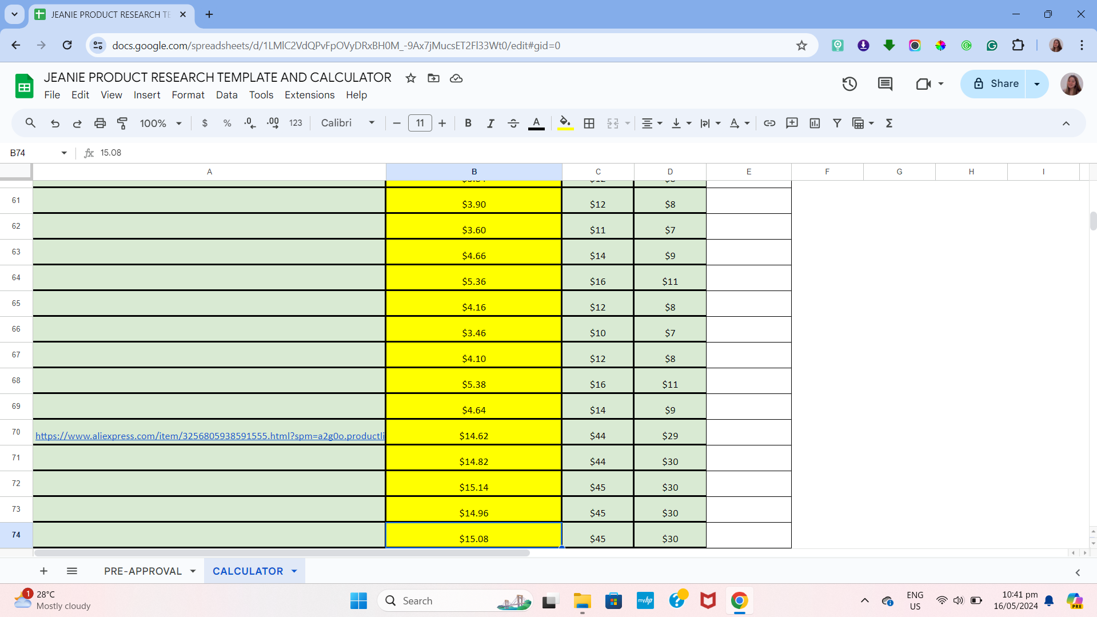Star this spreadsheet document
The image size is (1097, 617).
[410, 78]
